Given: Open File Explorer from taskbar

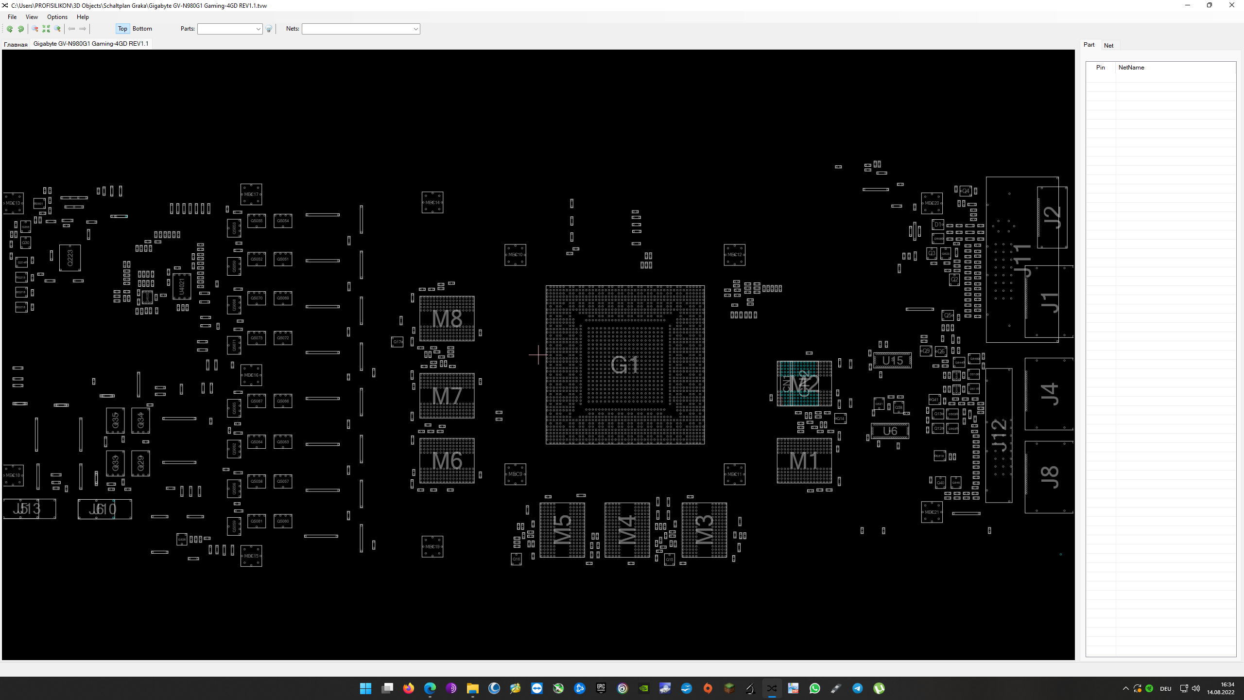Looking at the screenshot, I should [x=473, y=688].
